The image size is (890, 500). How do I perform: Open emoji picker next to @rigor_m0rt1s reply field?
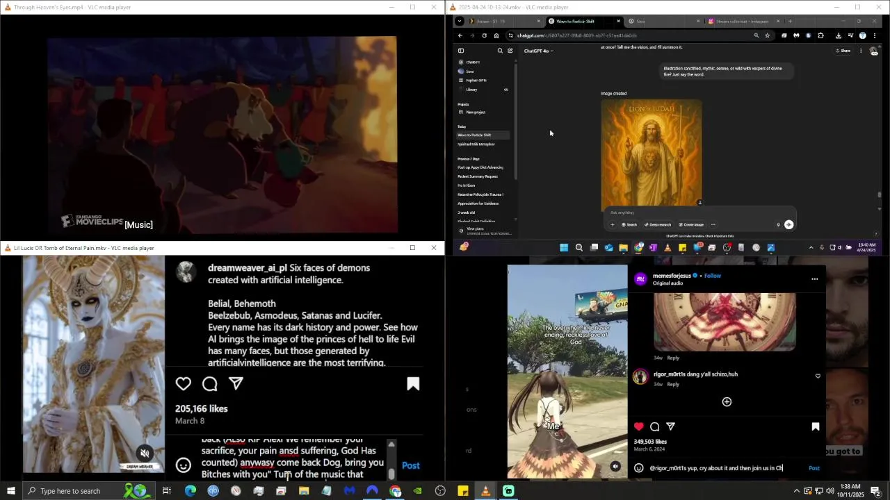coord(639,468)
